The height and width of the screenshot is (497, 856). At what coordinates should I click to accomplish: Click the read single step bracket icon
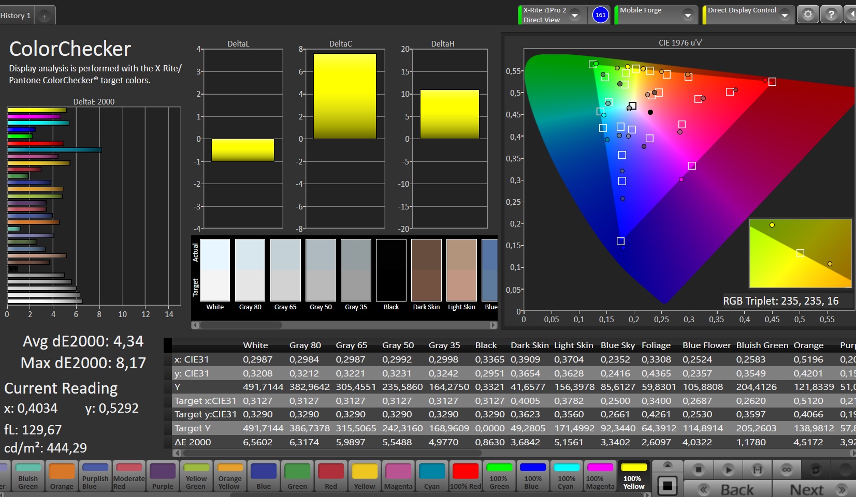point(758,470)
